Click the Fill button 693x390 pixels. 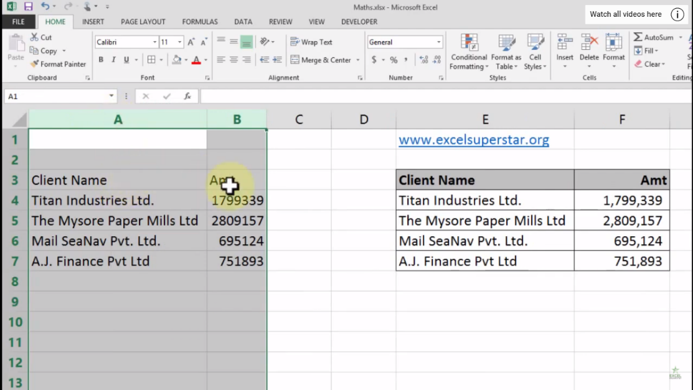point(646,51)
